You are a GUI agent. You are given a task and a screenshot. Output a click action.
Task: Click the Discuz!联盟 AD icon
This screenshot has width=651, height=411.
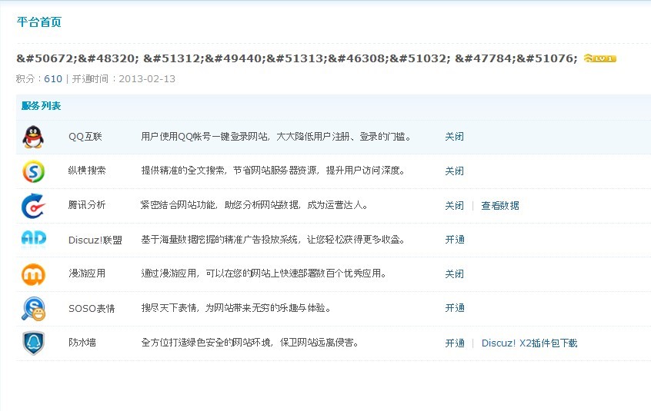34,240
